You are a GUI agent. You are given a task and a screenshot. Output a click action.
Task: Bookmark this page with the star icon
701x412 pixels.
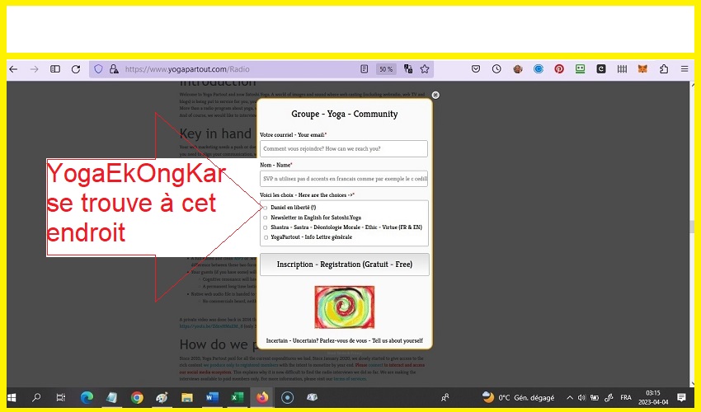(x=425, y=69)
